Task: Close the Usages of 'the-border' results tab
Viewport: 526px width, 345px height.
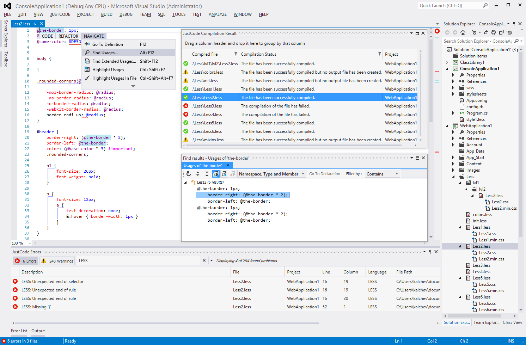Action: click(x=228, y=165)
